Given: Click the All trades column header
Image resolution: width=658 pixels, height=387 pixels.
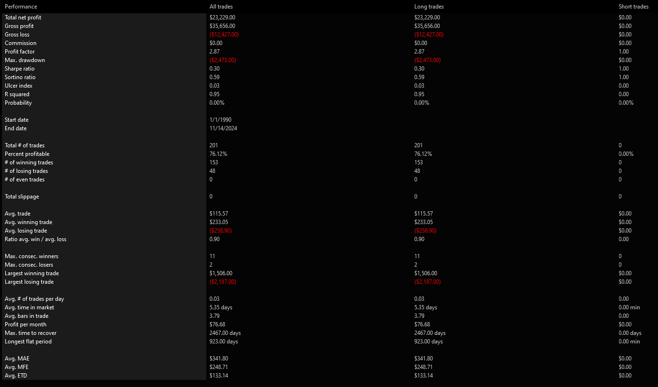Looking at the screenshot, I should (x=221, y=7).
